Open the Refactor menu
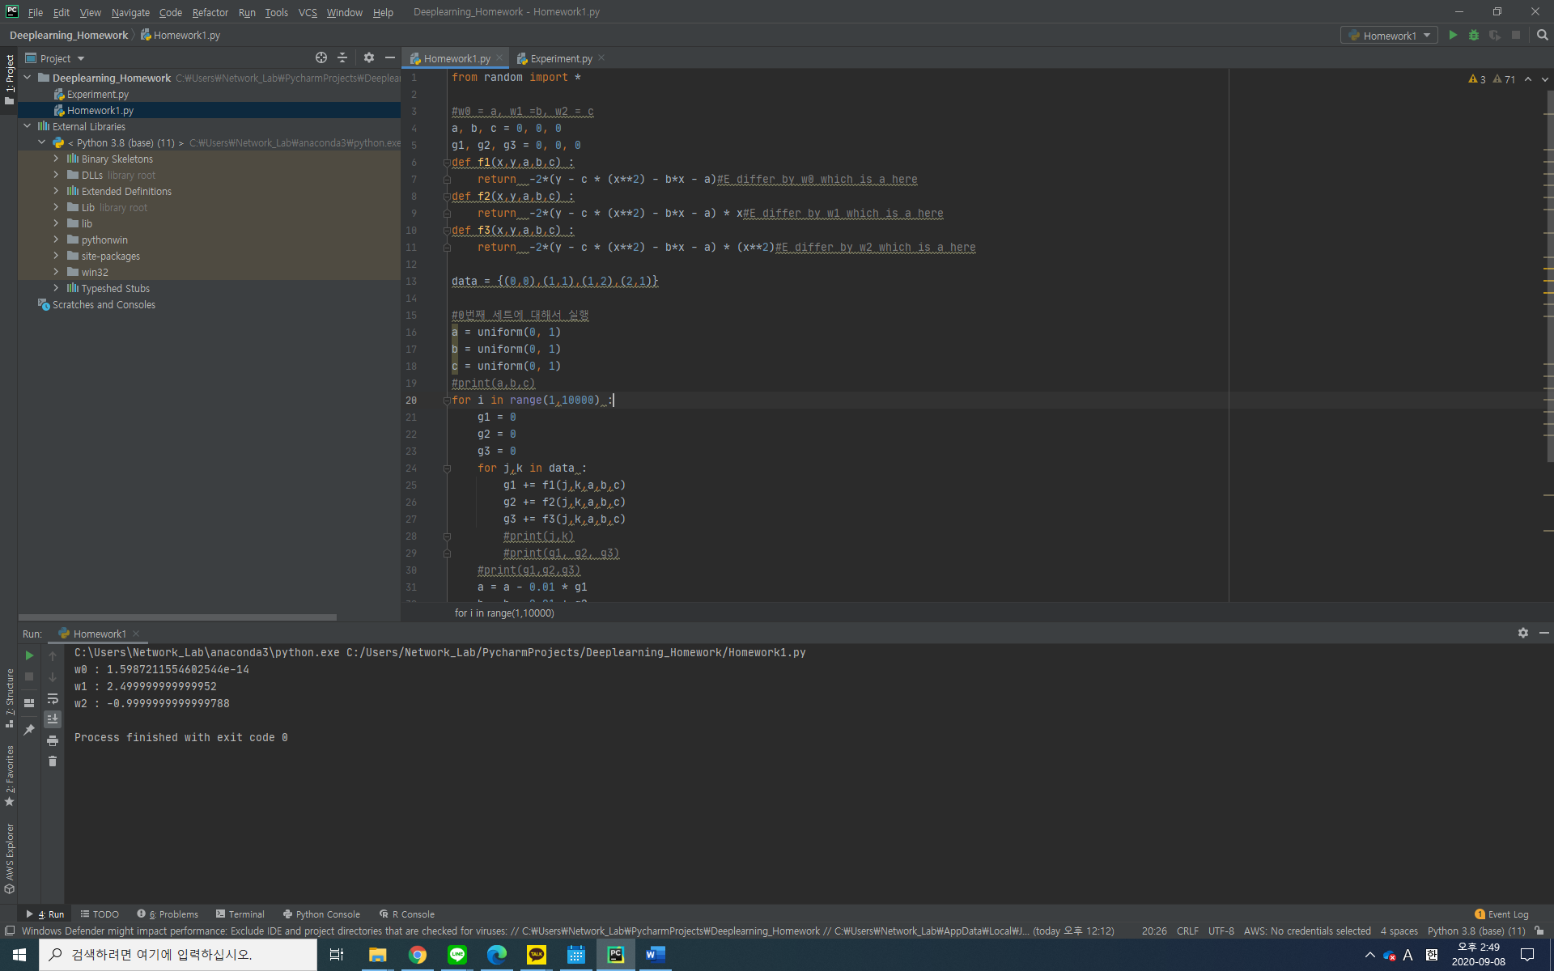The width and height of the screenshot is (1554, 971). [210, 12]
